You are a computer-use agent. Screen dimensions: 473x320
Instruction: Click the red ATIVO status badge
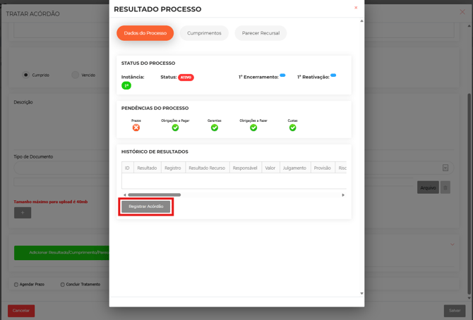click(186, 78)
